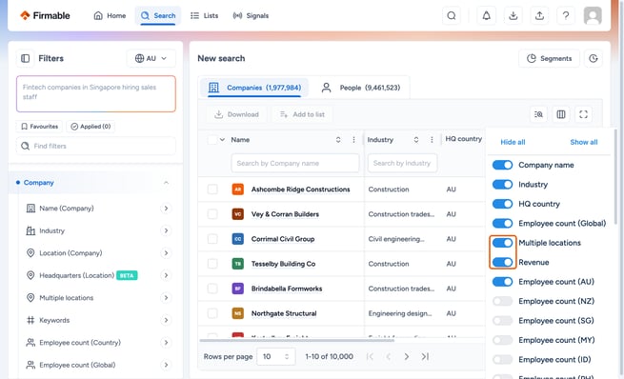Open the Lists nav item
The height and width of the screenshot is (379, 624).
coord(205,15)
